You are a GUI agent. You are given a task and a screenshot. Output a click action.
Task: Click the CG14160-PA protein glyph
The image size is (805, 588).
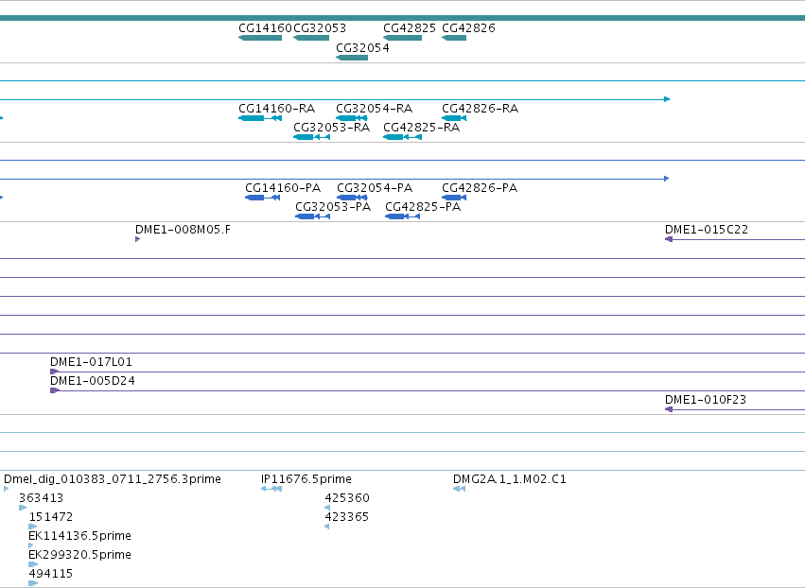pyautogui.click(x=262, y=198)
